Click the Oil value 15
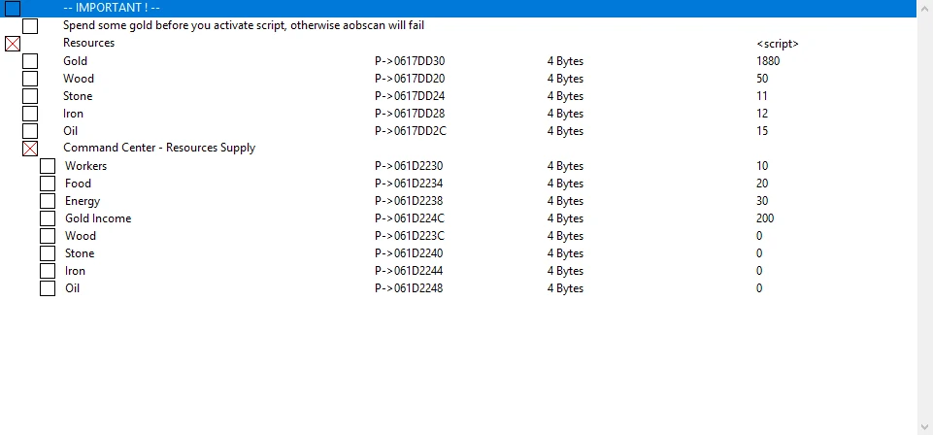 pyautogui.click(x=762, y=131)
